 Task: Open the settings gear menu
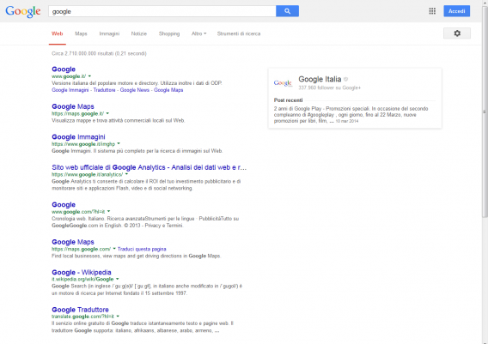click(457, 33)
